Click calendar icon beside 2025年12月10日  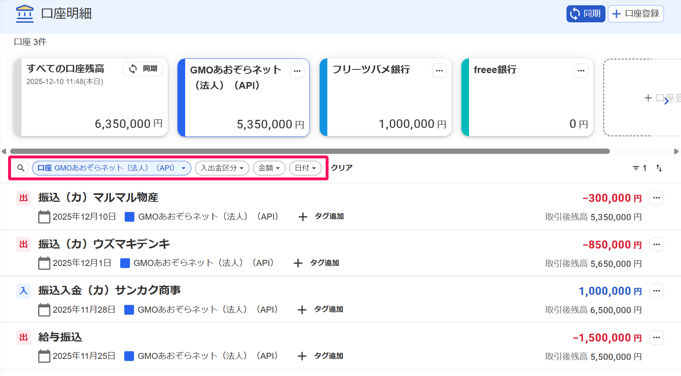[x=44, y=217]
